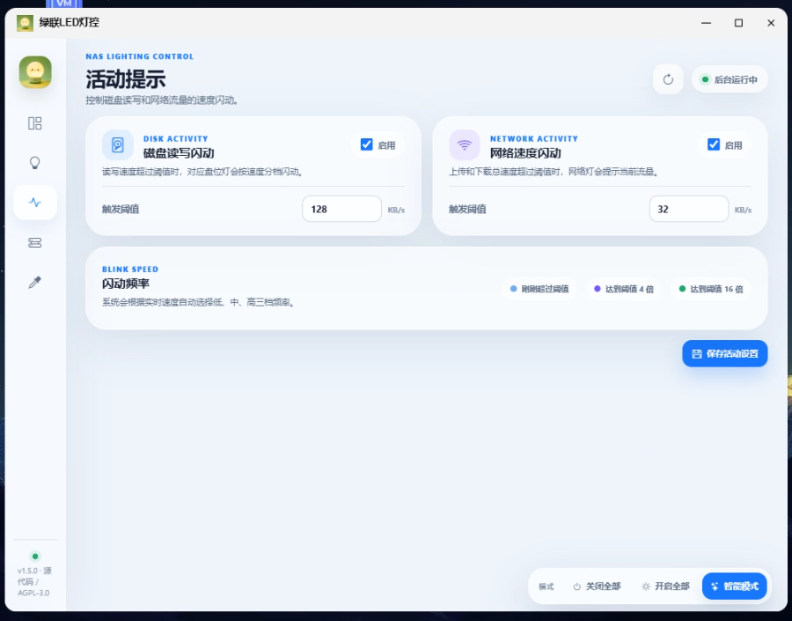Click the 达到阈值 4 倍 purple legend chip
792x621 pixels.
624,289
